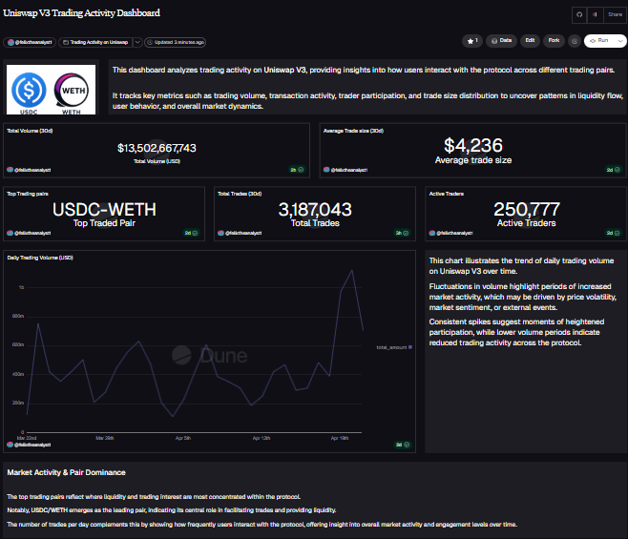Expand the Run dropdown arrow
This screenshot has width=628, height=539.
pos(620,41)
